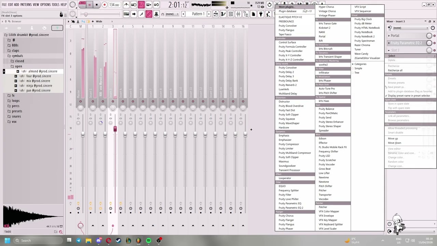Screen dimensions: 437x246
Task: Expand the closed folder in browser
Action: tap(19, 61)
